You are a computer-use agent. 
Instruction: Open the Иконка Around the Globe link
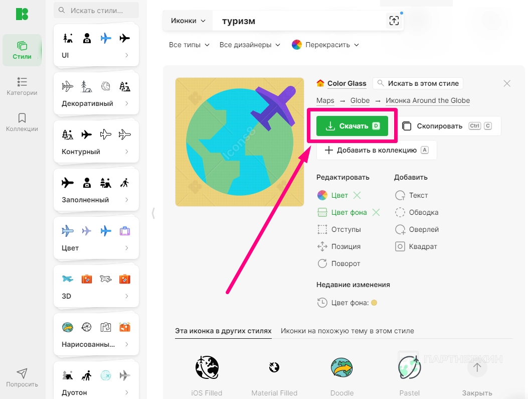click(x=428, y=100)
